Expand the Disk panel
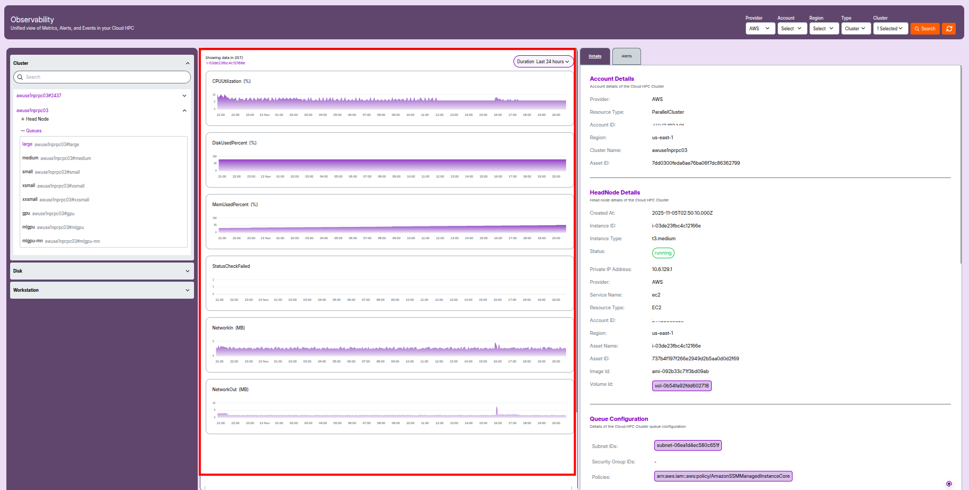 click(x=102, y=271)
